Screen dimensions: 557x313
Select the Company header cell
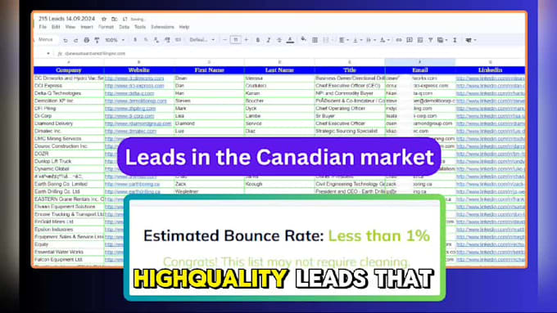pos(69,70)
